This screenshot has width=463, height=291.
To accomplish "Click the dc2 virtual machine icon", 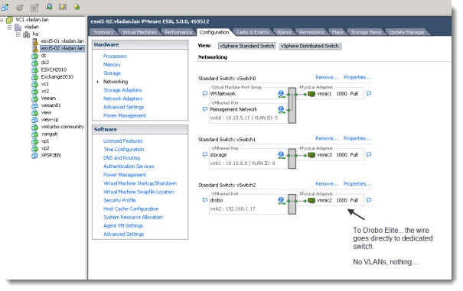I will (35, 63).
